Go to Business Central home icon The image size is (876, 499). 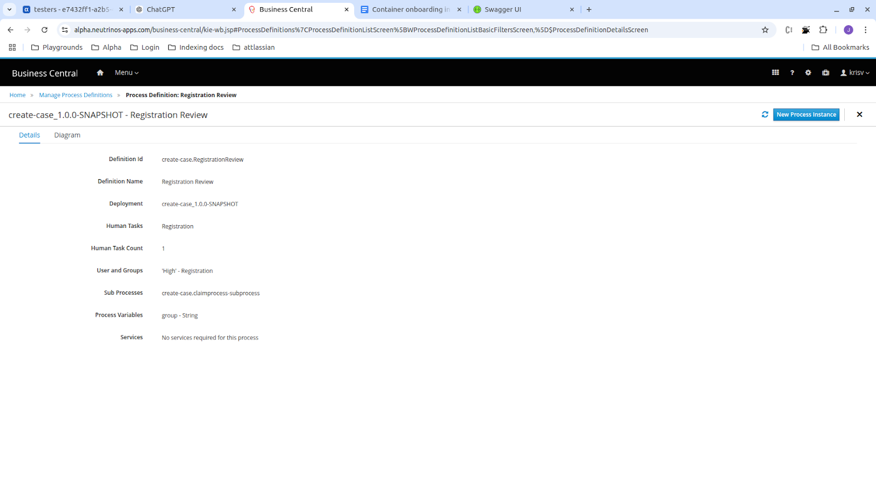(x=100, y=73)
